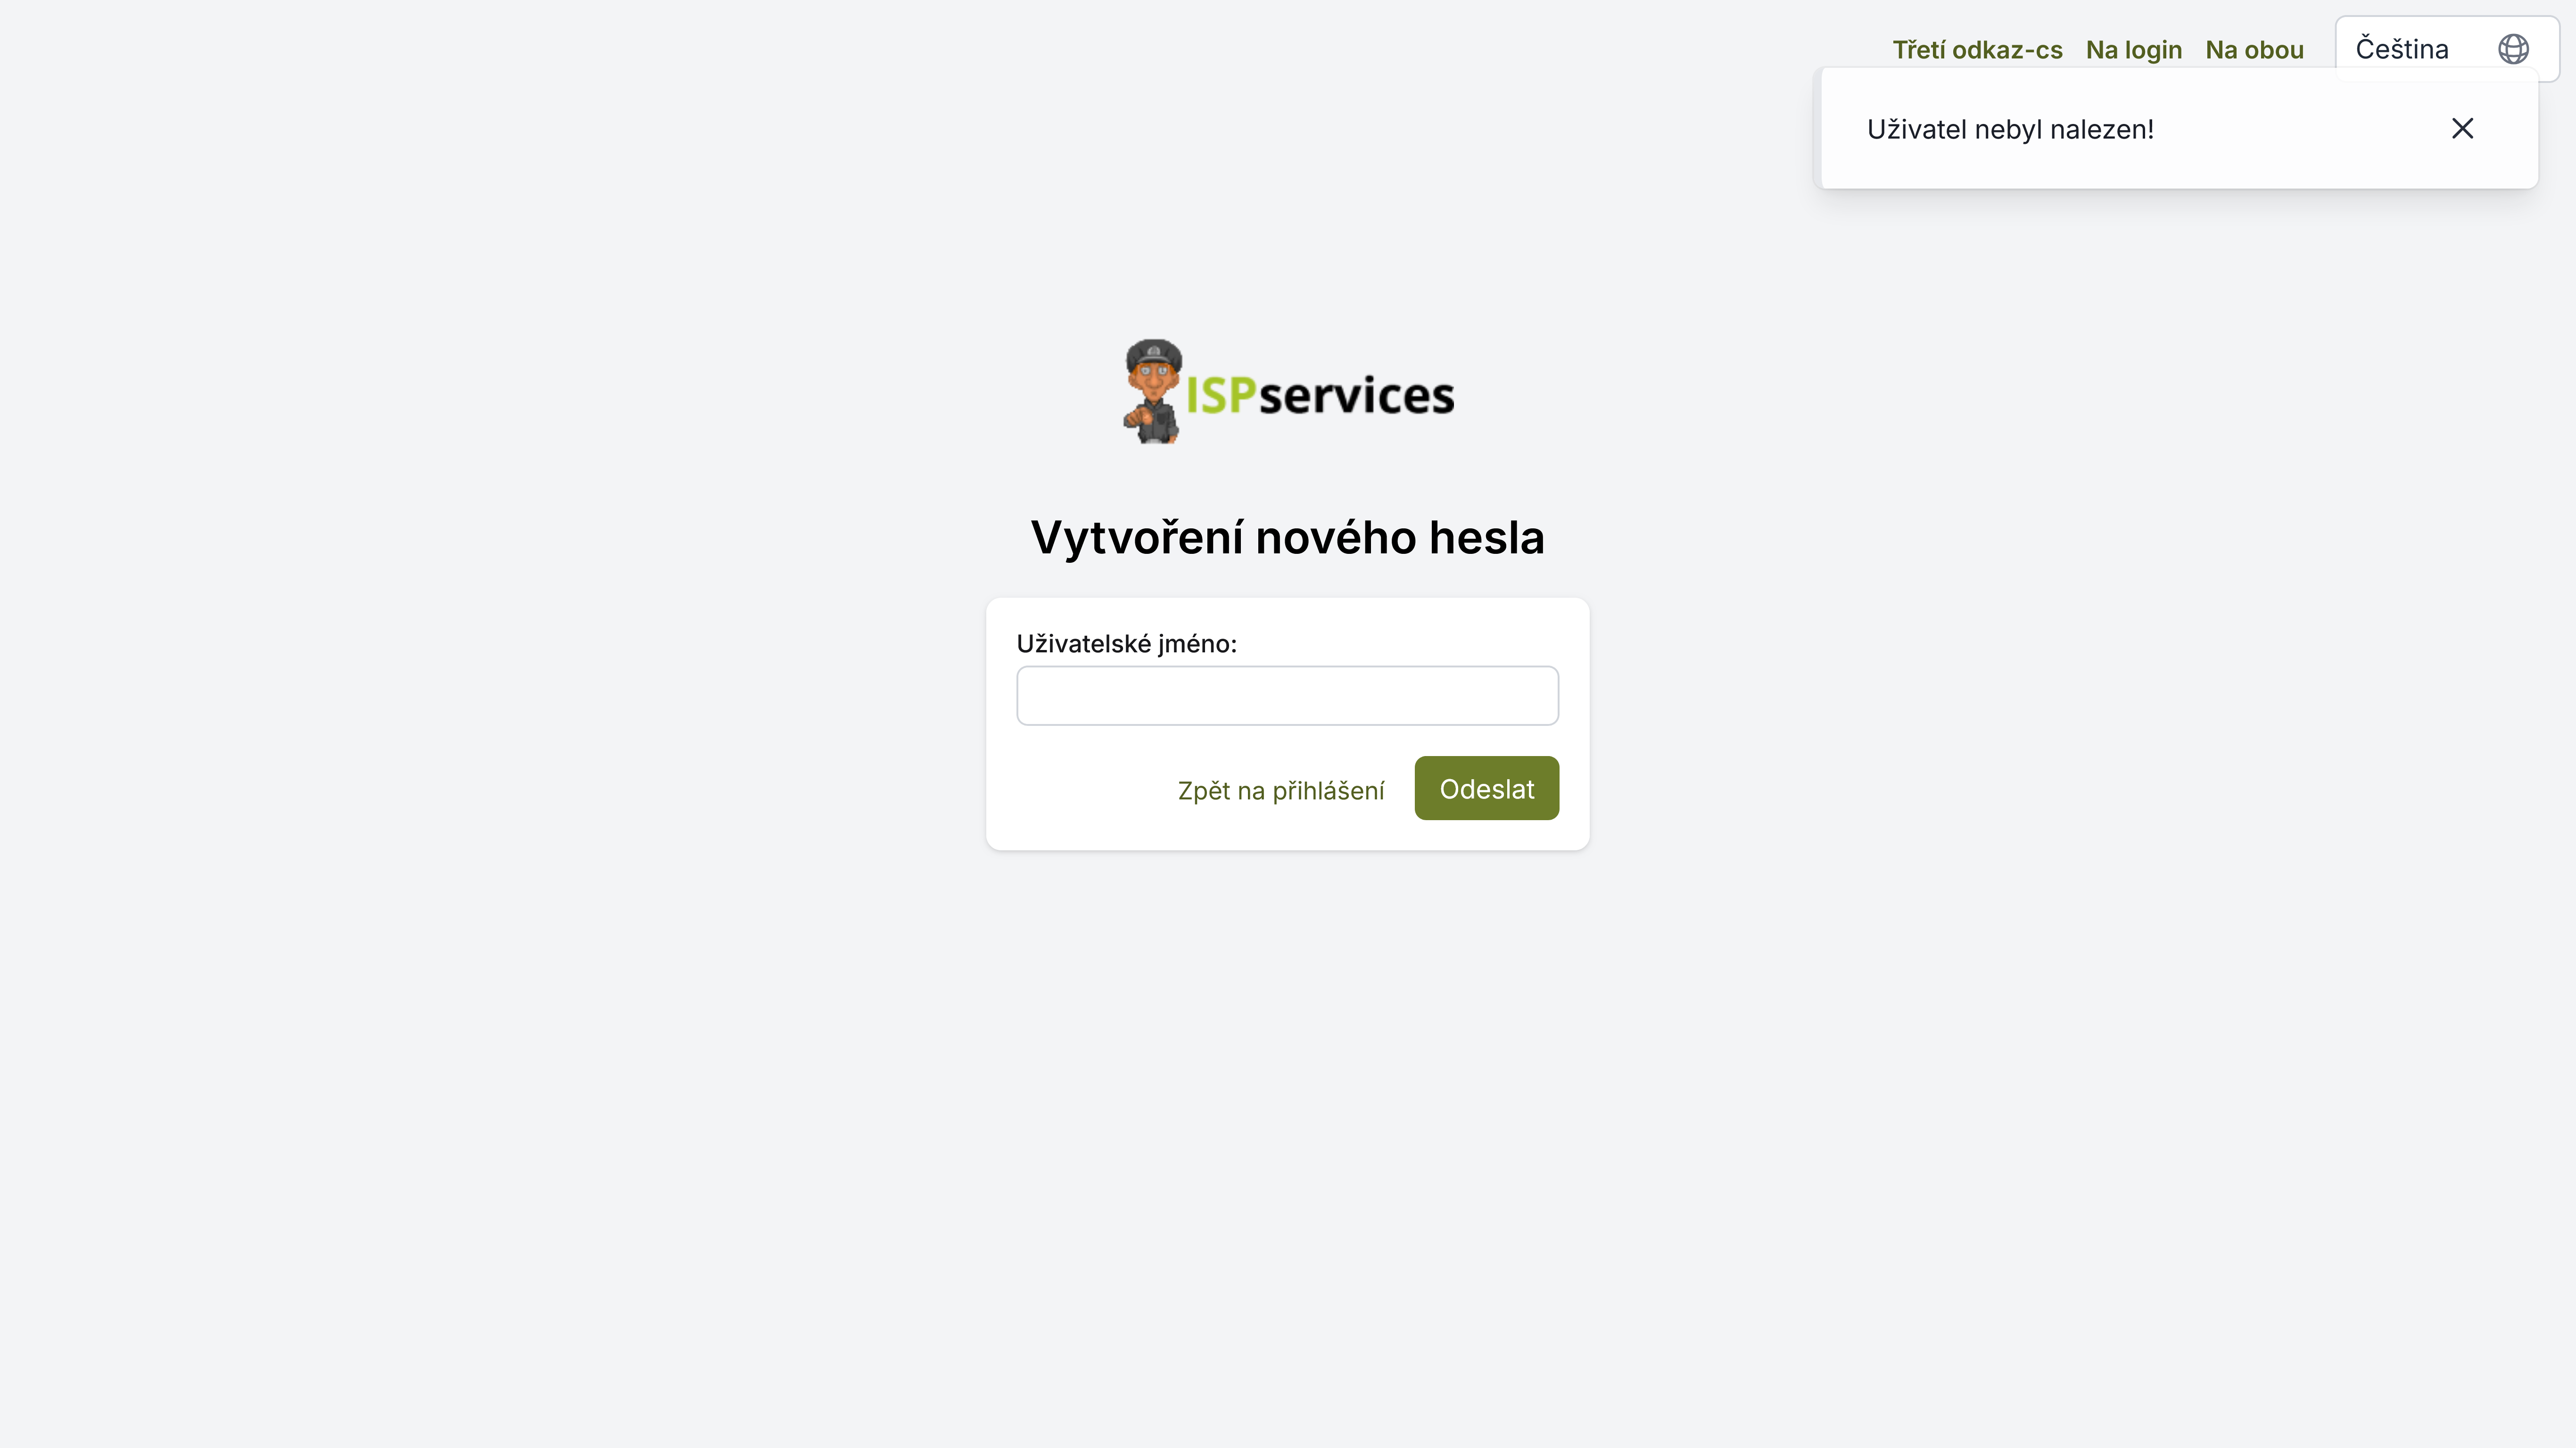Click the ISPservices logo text
This screenshot has height=1448, width=2576.
[x=1320, y=395]
